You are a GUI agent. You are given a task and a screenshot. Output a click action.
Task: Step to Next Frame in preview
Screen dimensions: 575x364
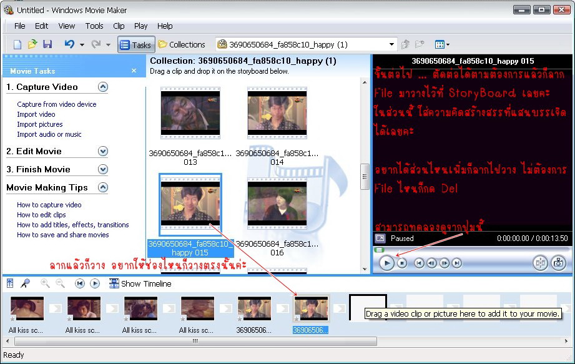pos(444,263)
